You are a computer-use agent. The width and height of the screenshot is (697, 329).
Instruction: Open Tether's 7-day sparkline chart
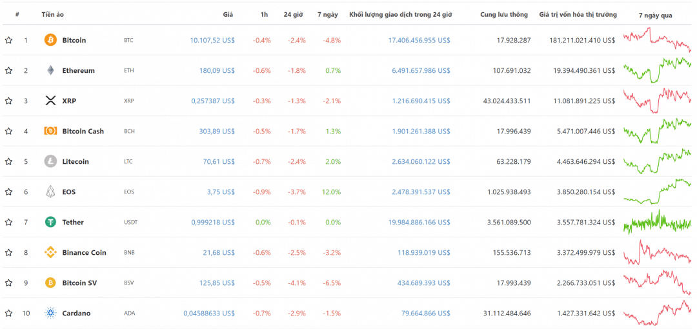point(658,222)
